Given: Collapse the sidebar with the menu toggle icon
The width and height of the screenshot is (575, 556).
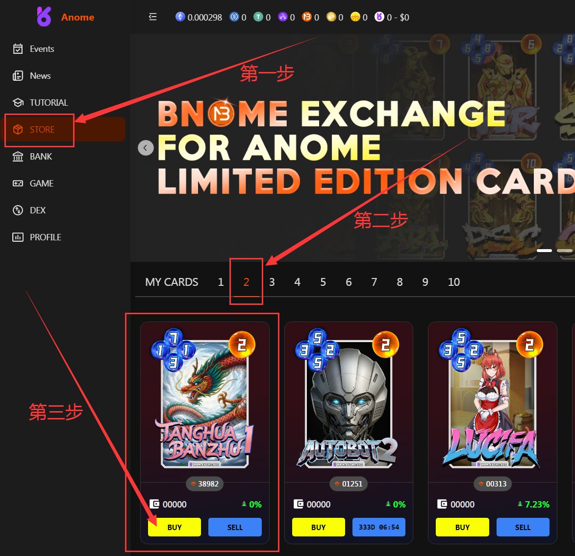Looking at the screenshot, I should [x=152, y=17].
